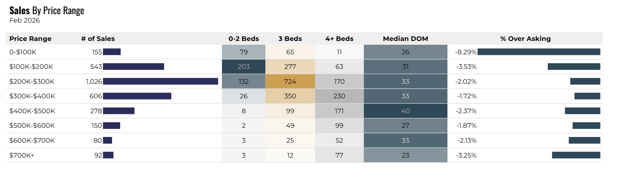Viewport: 622px width, 179px height.
Task: Click the Median DOM cell showing 40
Action: point(405,111)
